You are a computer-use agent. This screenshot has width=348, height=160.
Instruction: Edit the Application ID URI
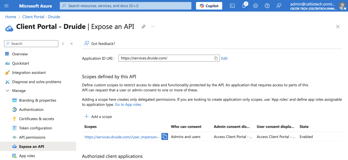(x=224, y=58)
